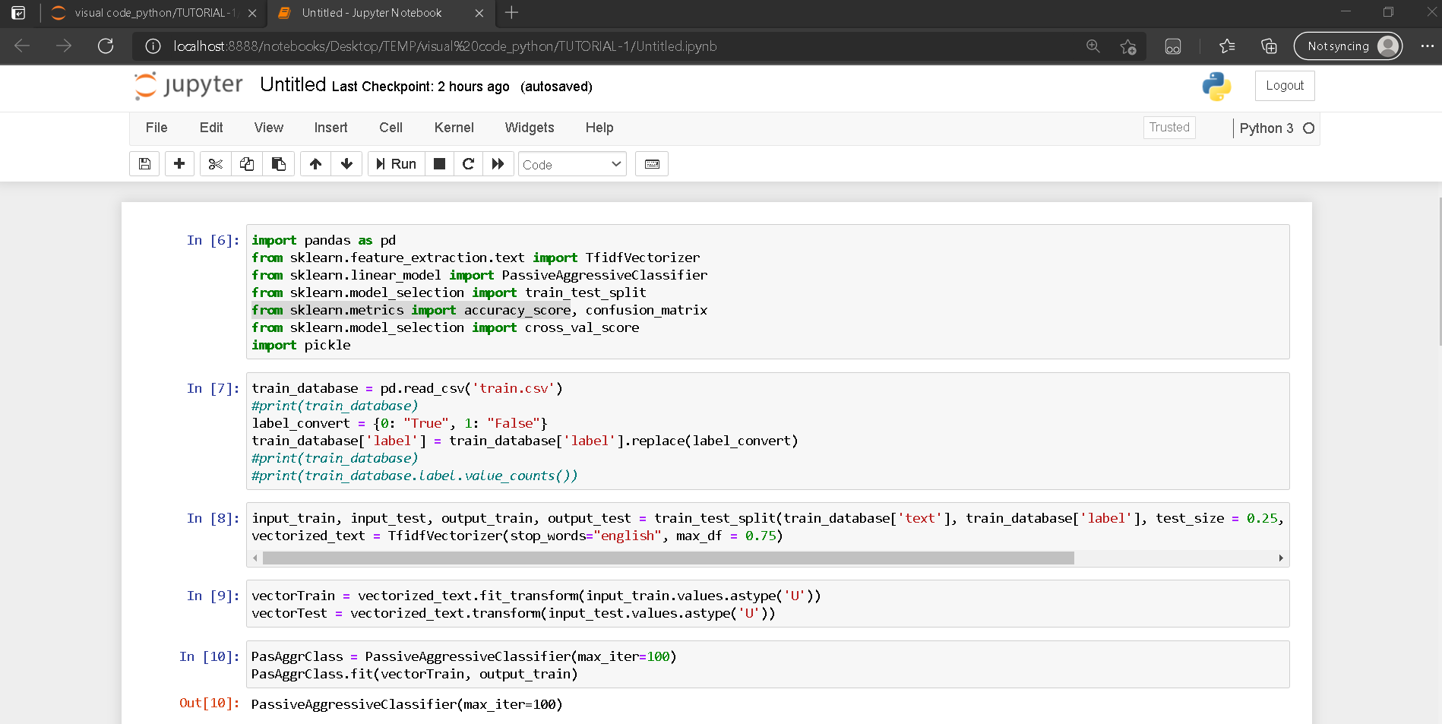Switch to the visual code_python/TUTORIAL-1 browser tab
This screenshot has height=724, width=1442.
tap(154, 13)
